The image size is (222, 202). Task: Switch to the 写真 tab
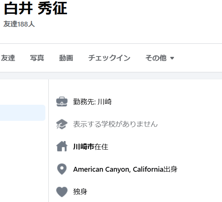coord(37,58)
